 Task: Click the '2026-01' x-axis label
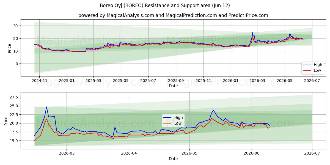[230, 81]
